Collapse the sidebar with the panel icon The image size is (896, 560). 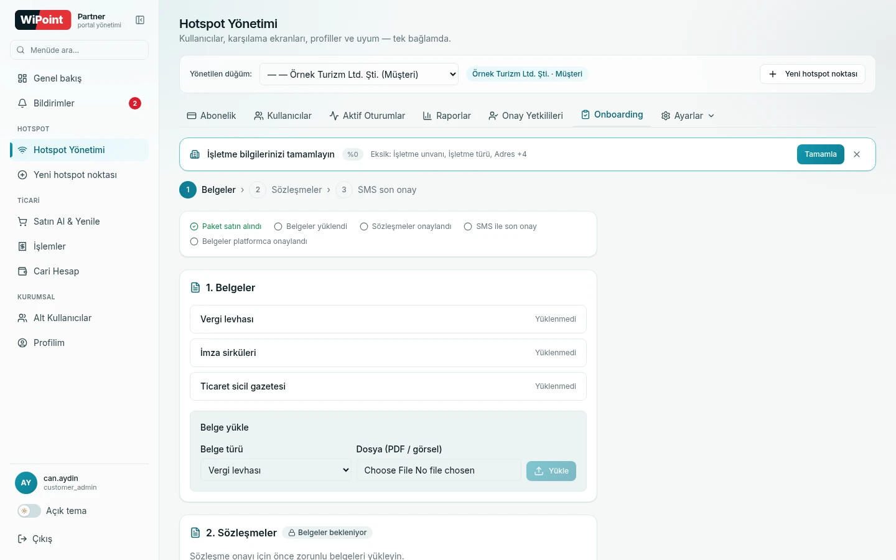(x=140, y=20)
